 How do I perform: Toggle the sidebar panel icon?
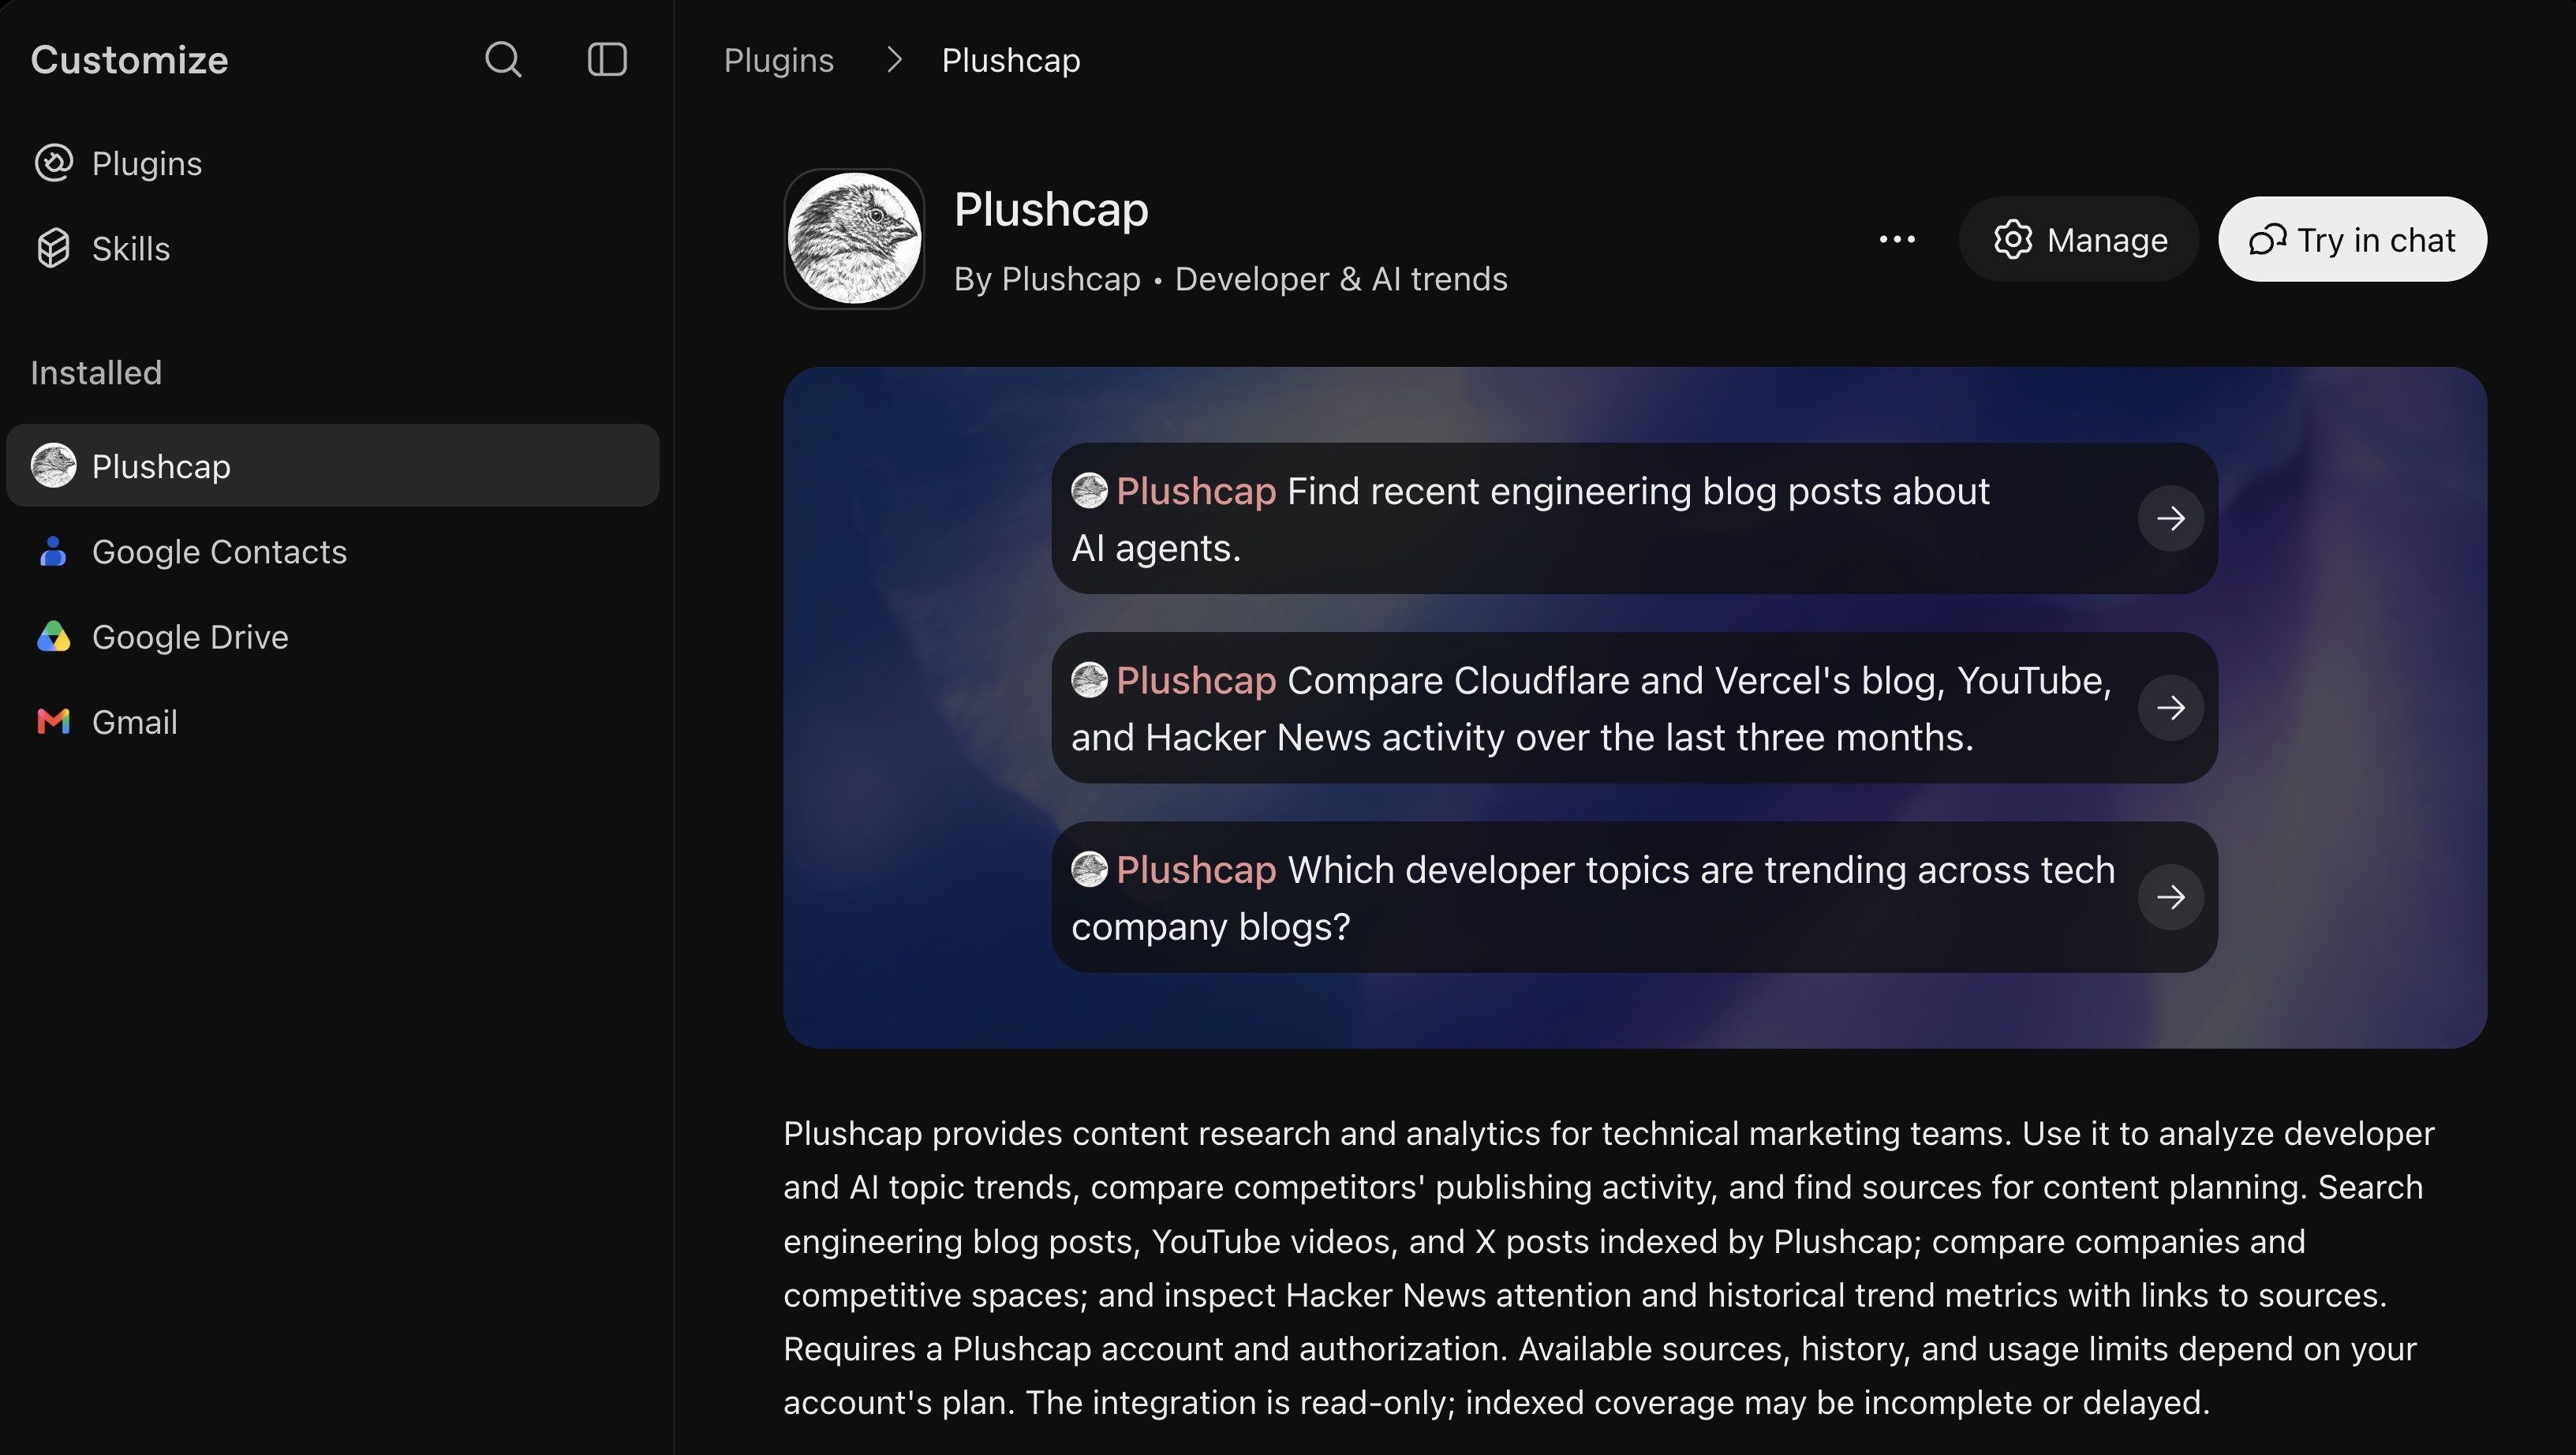607,60
